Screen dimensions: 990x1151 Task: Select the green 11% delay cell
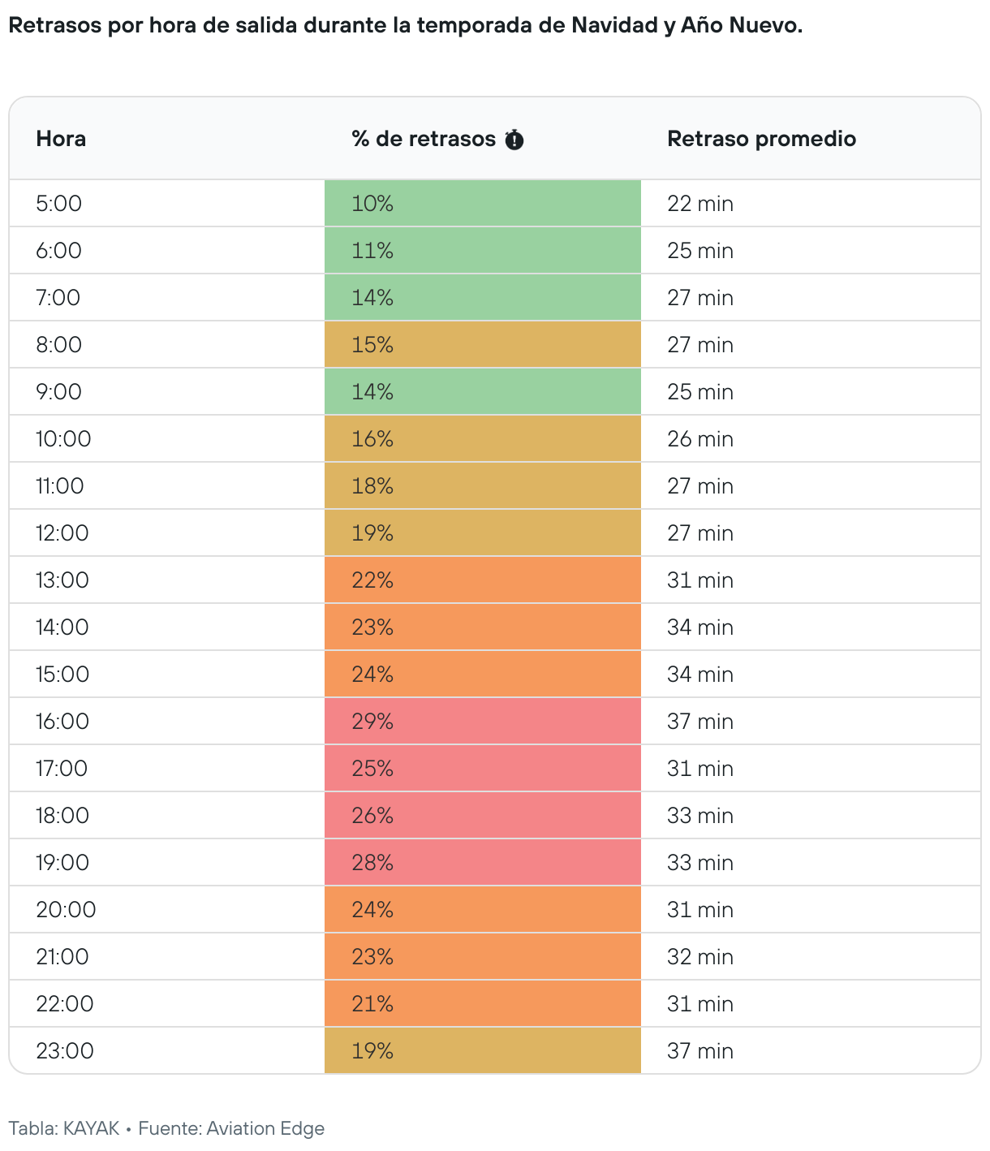(482, 250)
